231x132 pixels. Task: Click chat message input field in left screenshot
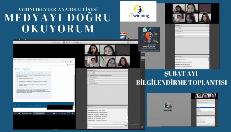[106, 125]
